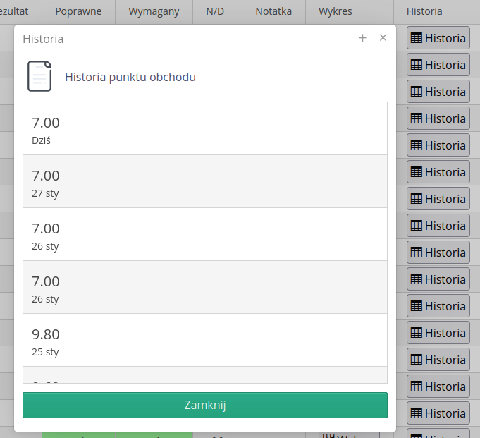480x438 pixels.
Task: Select the Wykres column header
Action: click(336, 11)
